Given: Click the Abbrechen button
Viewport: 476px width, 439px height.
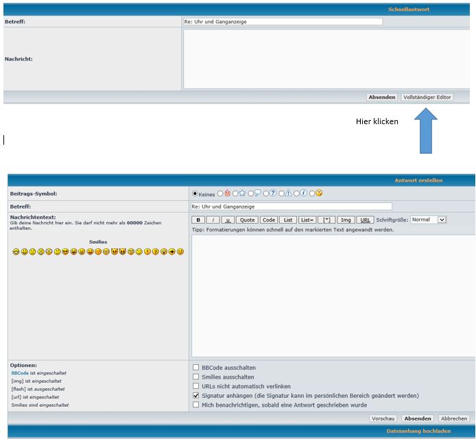Looking at the screenshot, I should tap(454, 418).
